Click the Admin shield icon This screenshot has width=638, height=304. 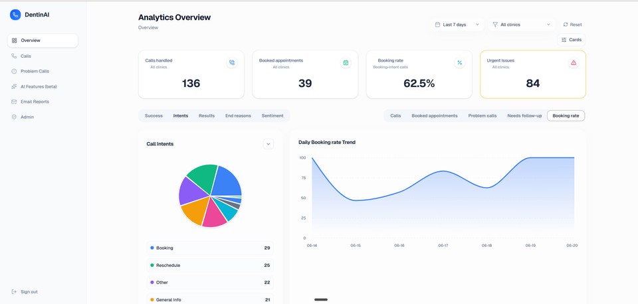tap(14, 117)
